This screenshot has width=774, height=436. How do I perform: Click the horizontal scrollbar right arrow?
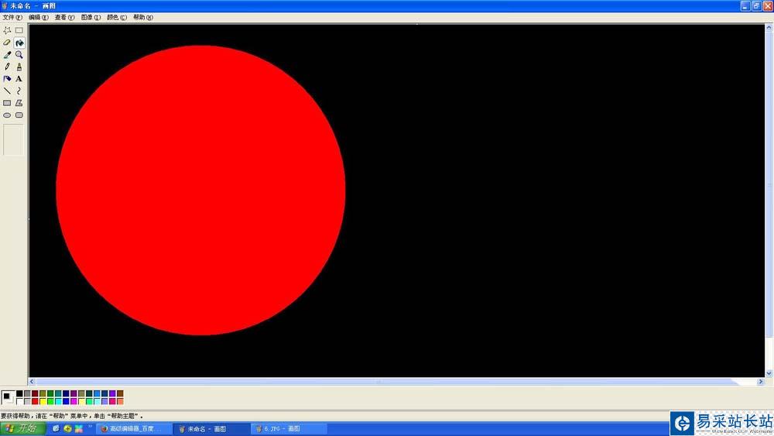[x=760, y=382]
